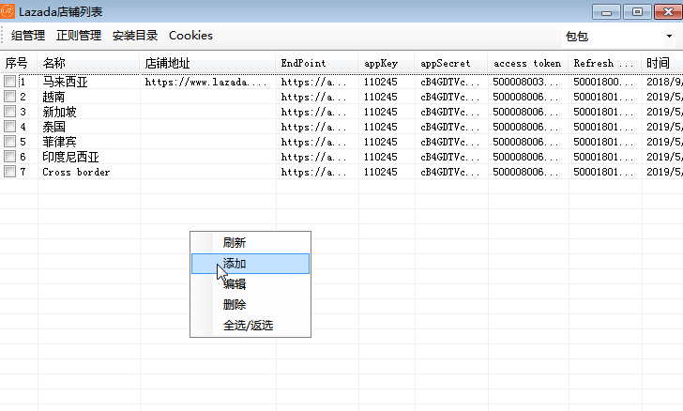Screen dimensions: 683x411
Task: Enable the checkbox next to 新加坡
Action: click(9, 112)
